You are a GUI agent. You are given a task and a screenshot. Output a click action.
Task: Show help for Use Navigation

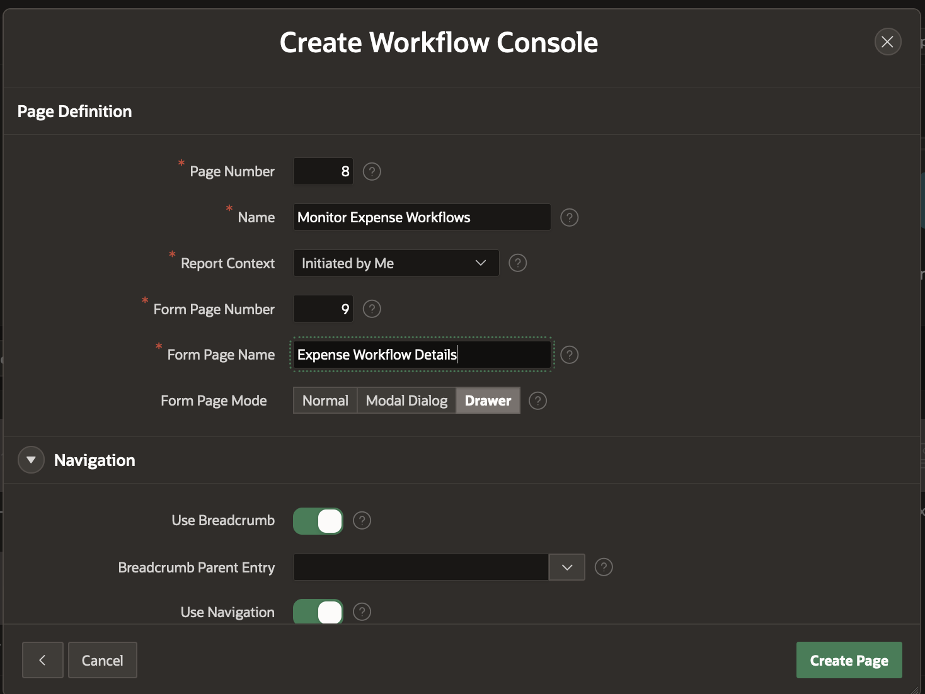click(x=362, y=612)
